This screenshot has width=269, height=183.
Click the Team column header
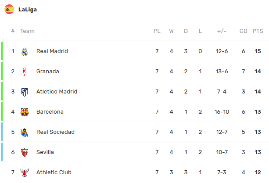pyautogui.click(x=27, y=31)
